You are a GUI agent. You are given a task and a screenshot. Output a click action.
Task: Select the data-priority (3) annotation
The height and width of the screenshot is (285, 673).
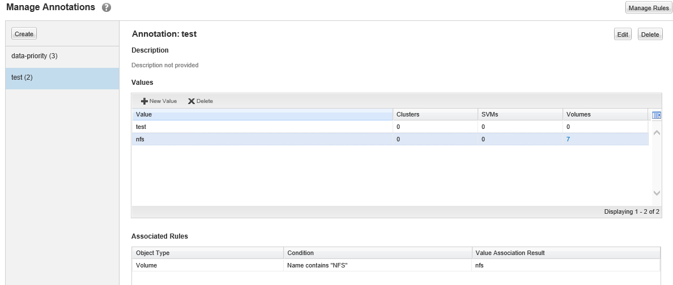pyautogui.click(x=35, y=56)
